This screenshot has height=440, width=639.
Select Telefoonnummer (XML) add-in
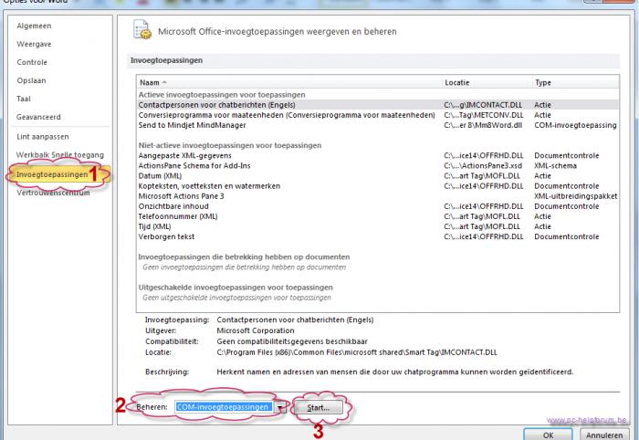(378, 216)
